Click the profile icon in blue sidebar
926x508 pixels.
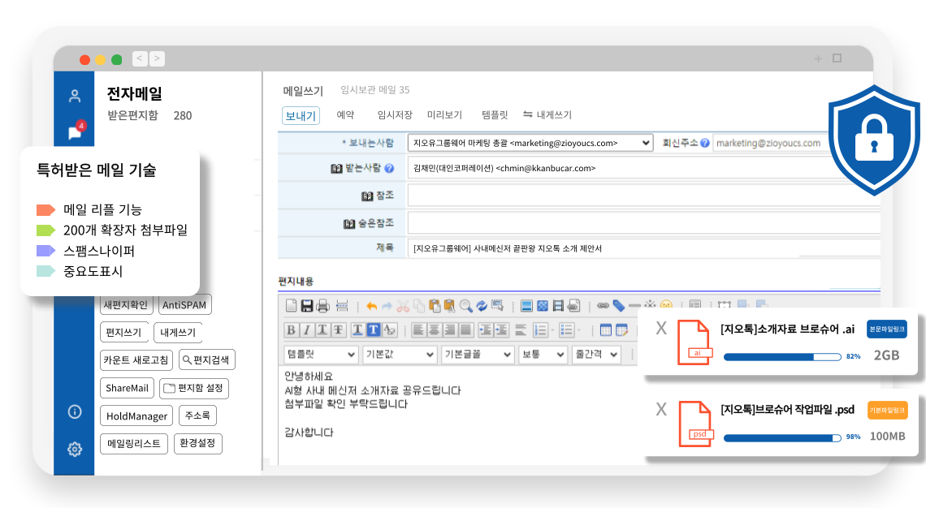[75, 97]
